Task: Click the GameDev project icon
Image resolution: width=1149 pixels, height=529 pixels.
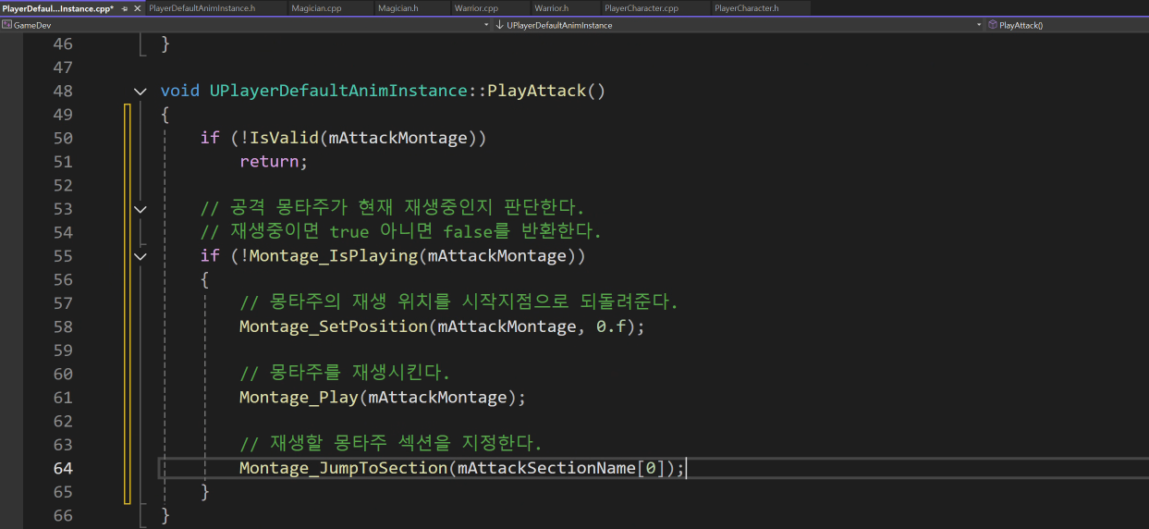Action: [x=7, y=25]
